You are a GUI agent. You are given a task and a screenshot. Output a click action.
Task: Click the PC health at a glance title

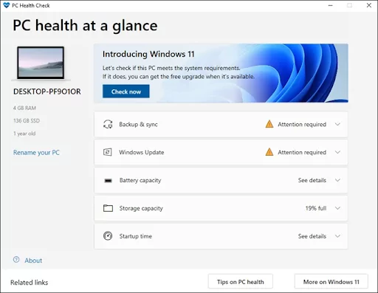(x=85, y=26)
